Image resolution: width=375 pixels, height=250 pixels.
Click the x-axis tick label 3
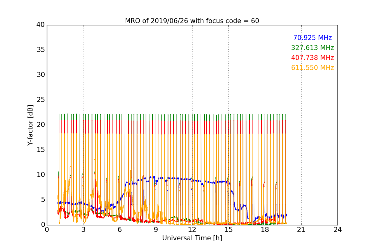(83, 230)
